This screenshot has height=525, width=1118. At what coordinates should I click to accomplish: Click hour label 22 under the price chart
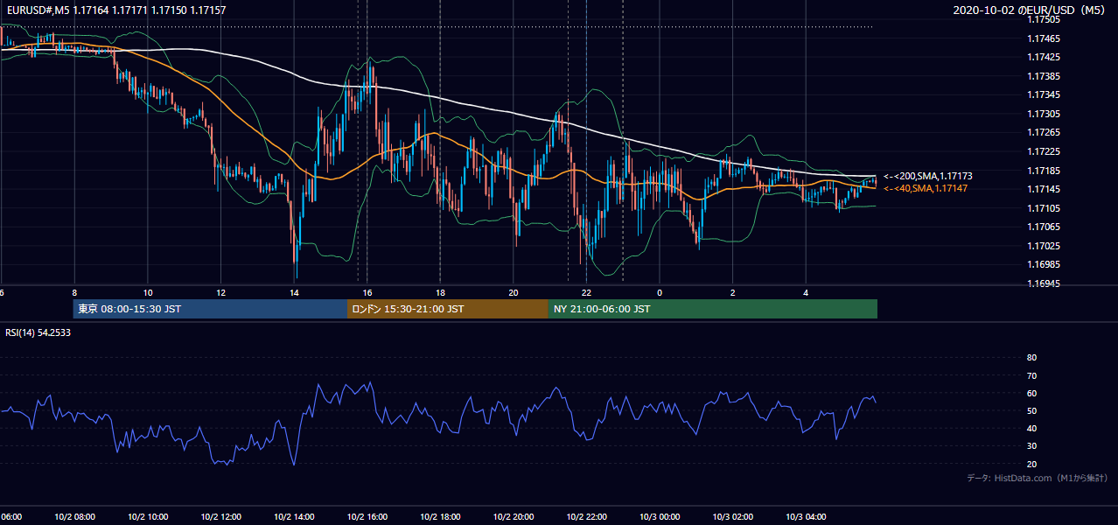point(586,292)
